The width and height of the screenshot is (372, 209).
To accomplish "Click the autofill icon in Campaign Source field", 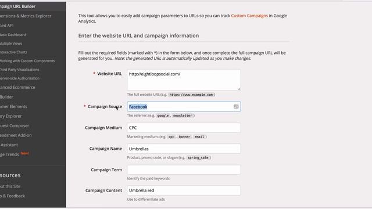I will 236,107.
